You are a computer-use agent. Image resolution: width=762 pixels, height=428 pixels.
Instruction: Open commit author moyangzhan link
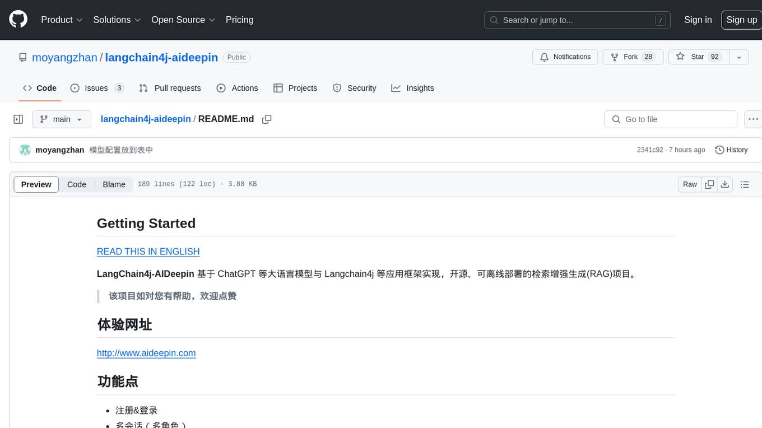pos(60,150)
